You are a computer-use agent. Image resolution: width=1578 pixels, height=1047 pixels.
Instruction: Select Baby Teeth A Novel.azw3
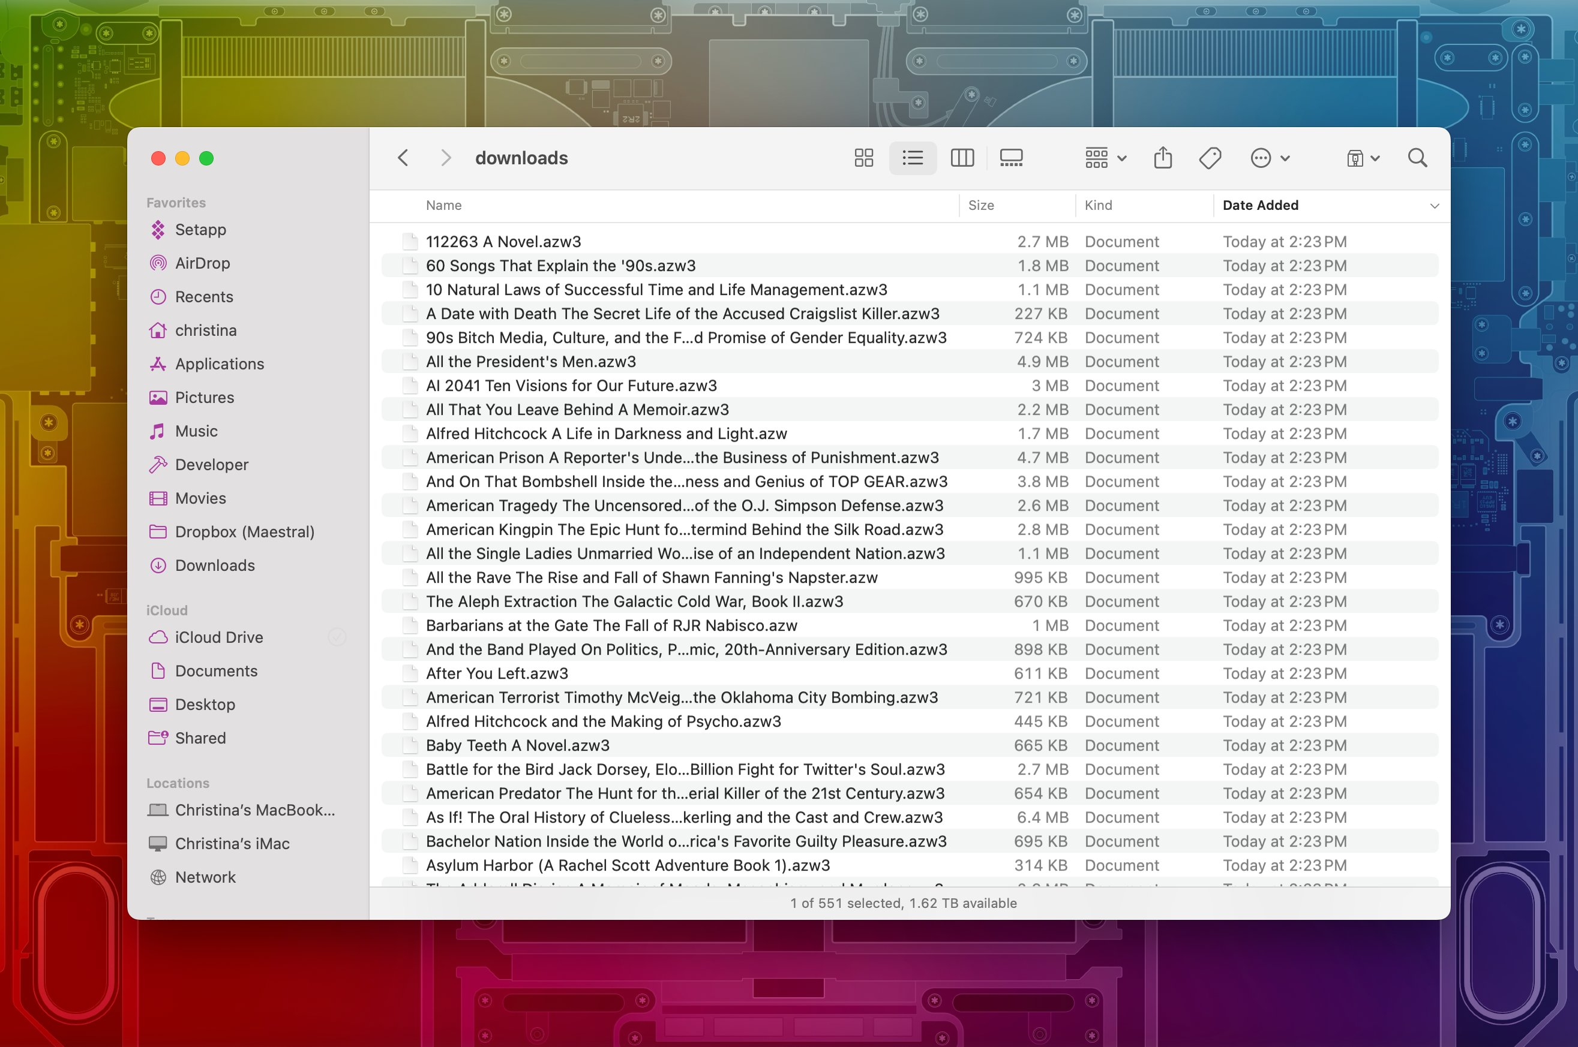tap(910, 746)
